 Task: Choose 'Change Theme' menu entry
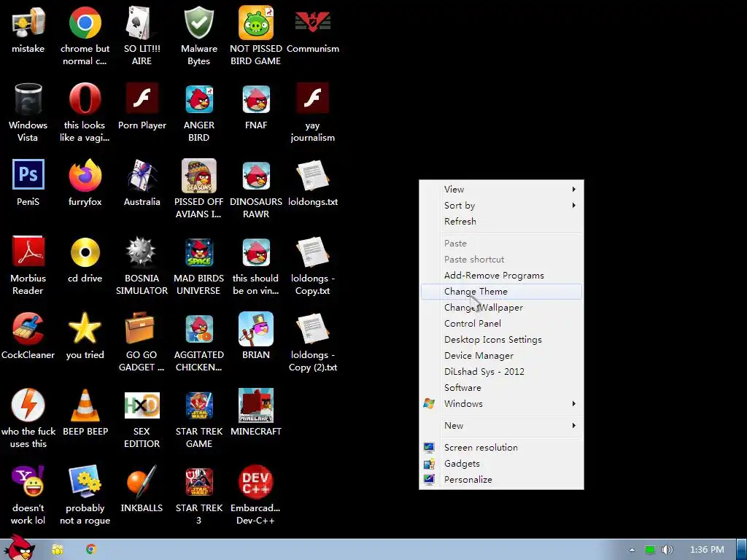[x=501, y=292]
